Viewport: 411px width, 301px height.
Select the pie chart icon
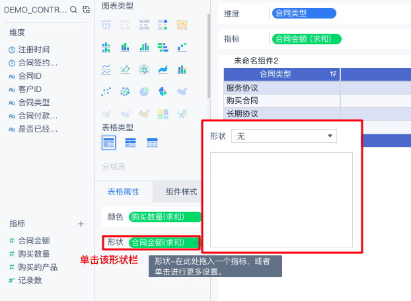pyautogui.click(x=144, y=91)
